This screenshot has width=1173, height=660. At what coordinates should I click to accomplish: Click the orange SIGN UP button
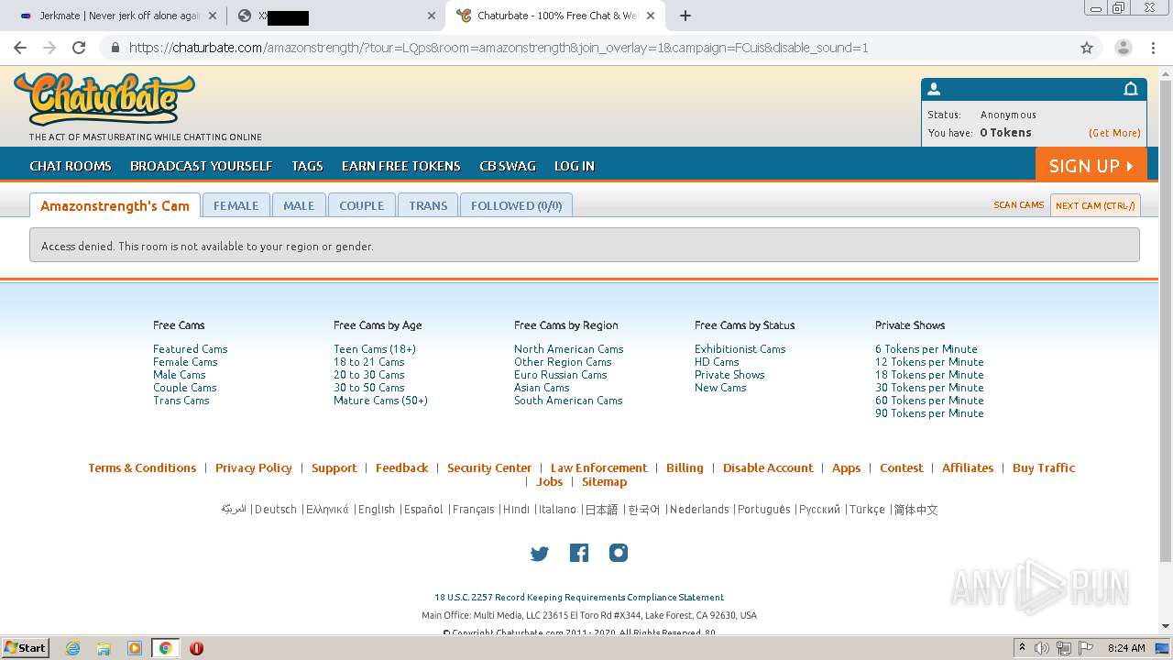(1091, 165)
